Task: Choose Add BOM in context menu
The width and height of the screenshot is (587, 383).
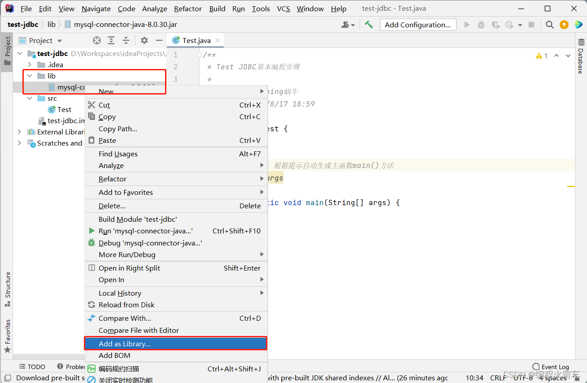Action: [176, 355]
